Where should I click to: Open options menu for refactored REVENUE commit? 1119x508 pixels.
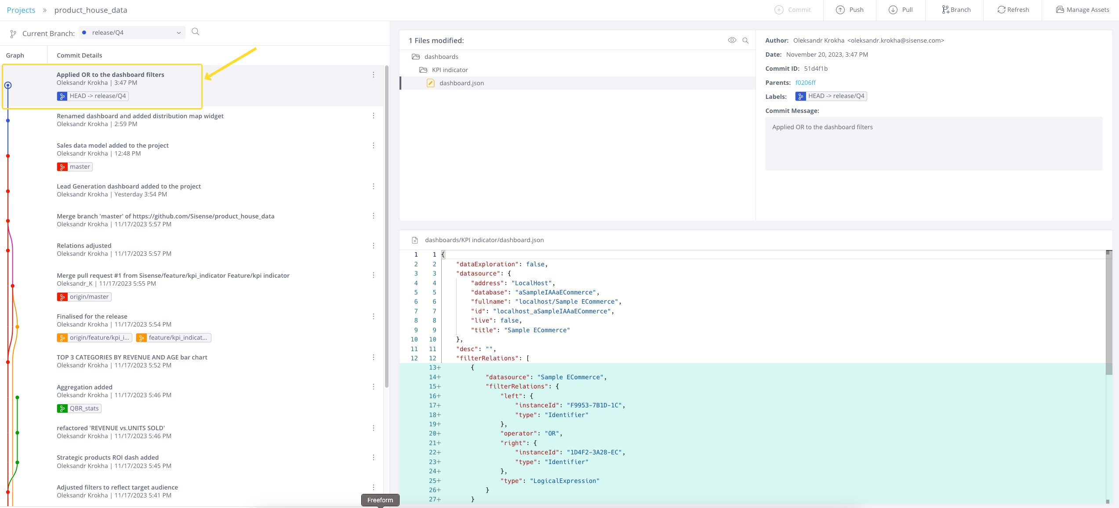(x=374, y=428)
